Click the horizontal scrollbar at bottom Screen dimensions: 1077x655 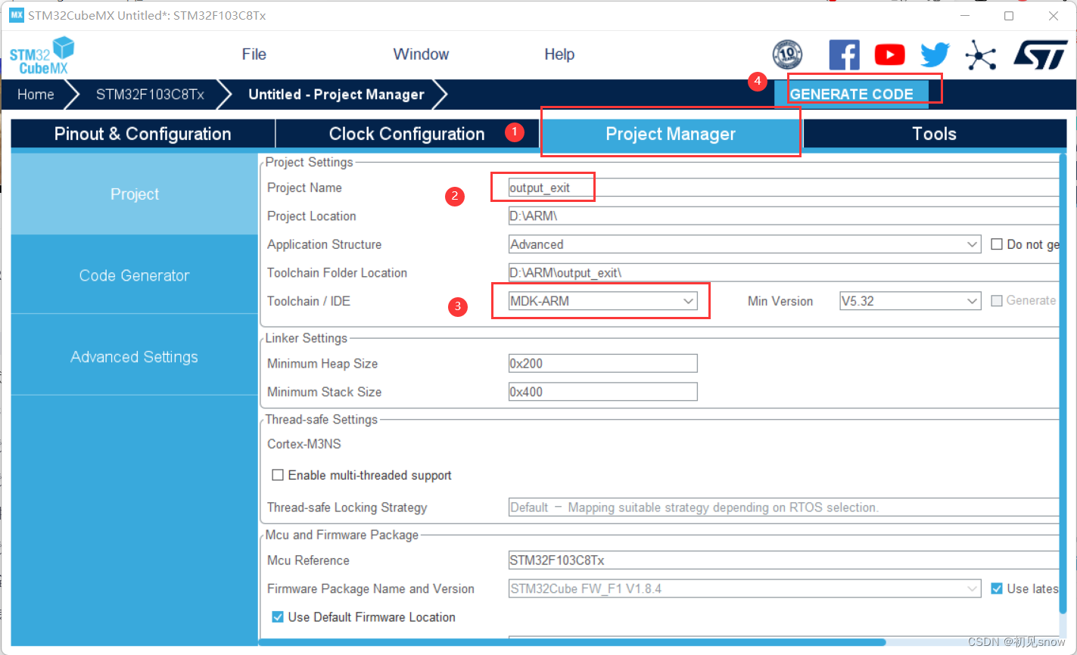[572, 642]
